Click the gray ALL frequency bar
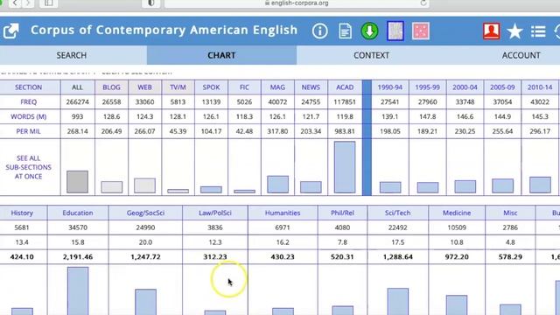Screen dimensions: 560x315 [77, 182]
